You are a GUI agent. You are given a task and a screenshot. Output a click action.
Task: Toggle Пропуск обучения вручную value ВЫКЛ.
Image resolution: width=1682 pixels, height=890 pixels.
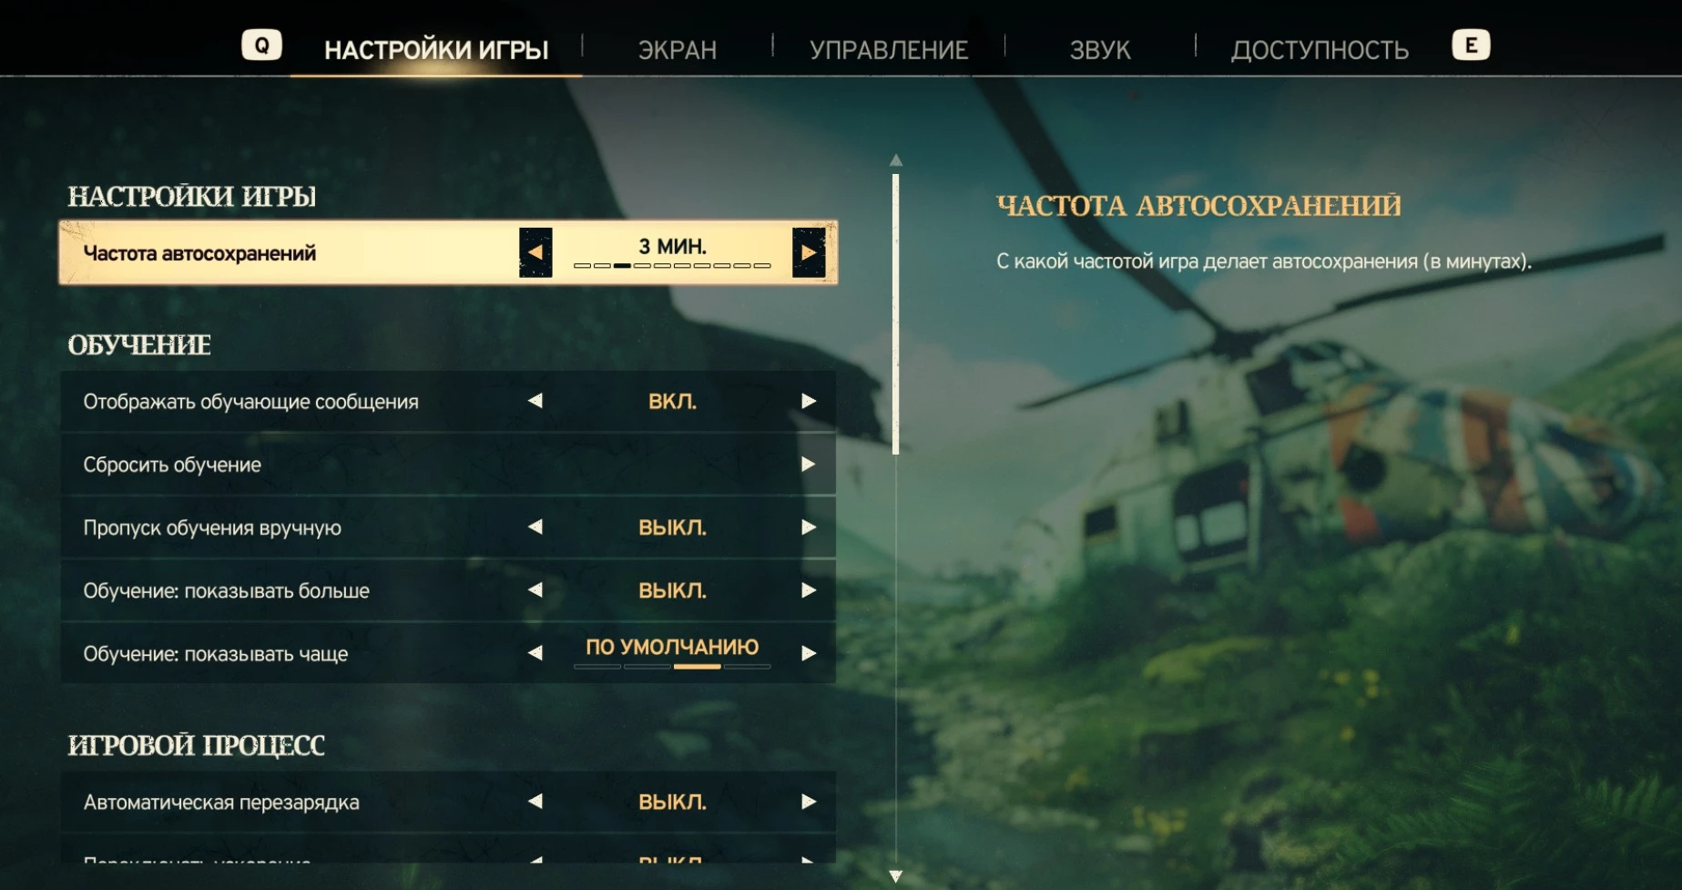point(672,527)
